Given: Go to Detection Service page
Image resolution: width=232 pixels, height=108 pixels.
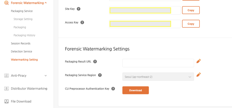Looking at the screenshot, I should [21, 52].
